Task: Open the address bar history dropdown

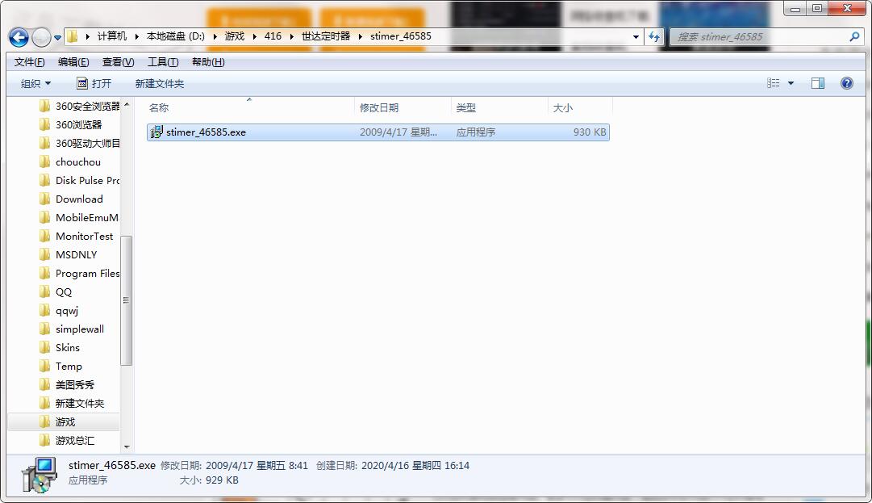Action: pos(635,36)
